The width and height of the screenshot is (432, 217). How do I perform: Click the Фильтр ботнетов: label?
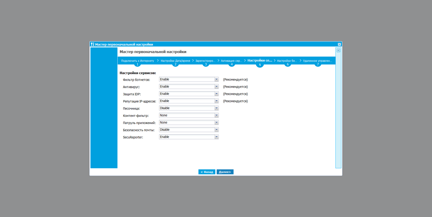[136, 80]
